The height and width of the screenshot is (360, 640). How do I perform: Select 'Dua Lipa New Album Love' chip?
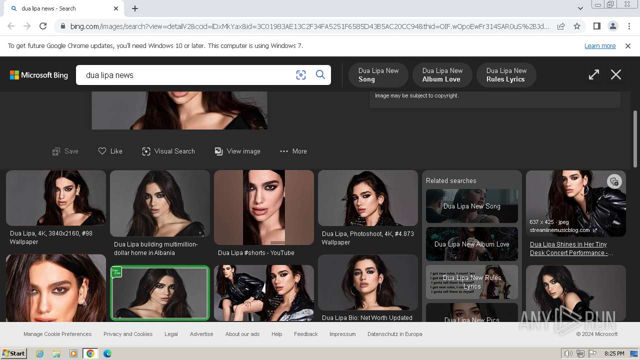(x=442, y=75)
